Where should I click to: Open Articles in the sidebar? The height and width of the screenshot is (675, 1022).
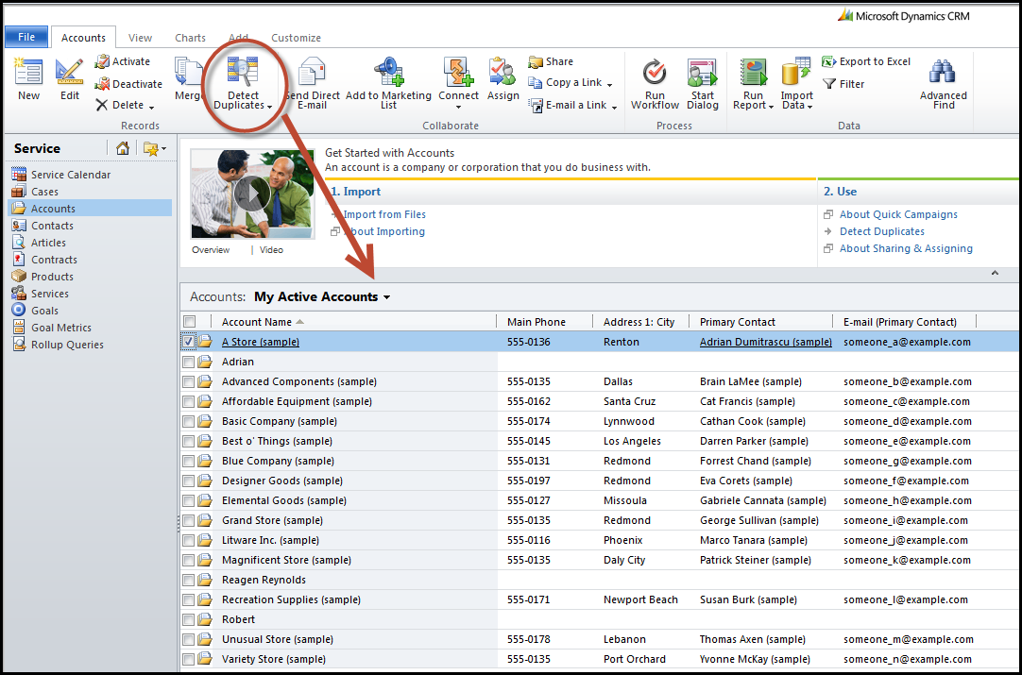tap(48, 243)
